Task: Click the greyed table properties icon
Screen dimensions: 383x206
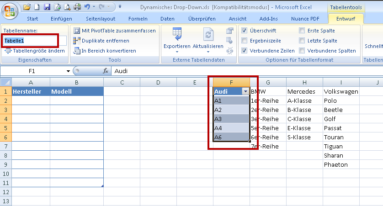Action: pos(229,31)
